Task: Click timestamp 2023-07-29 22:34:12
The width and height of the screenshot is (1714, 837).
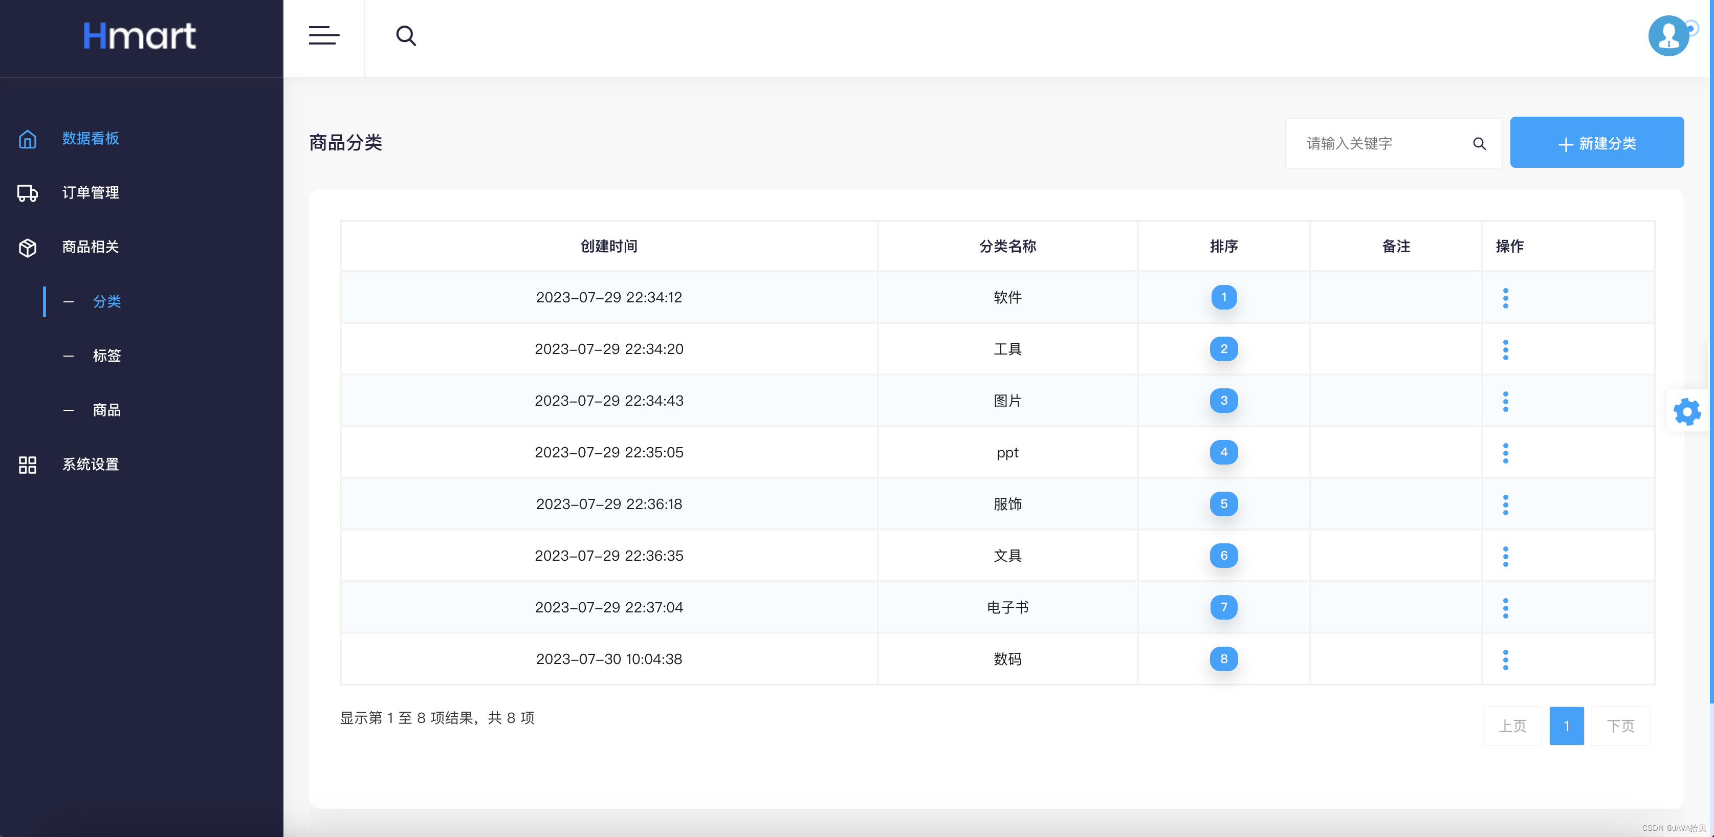Action: 609,297
